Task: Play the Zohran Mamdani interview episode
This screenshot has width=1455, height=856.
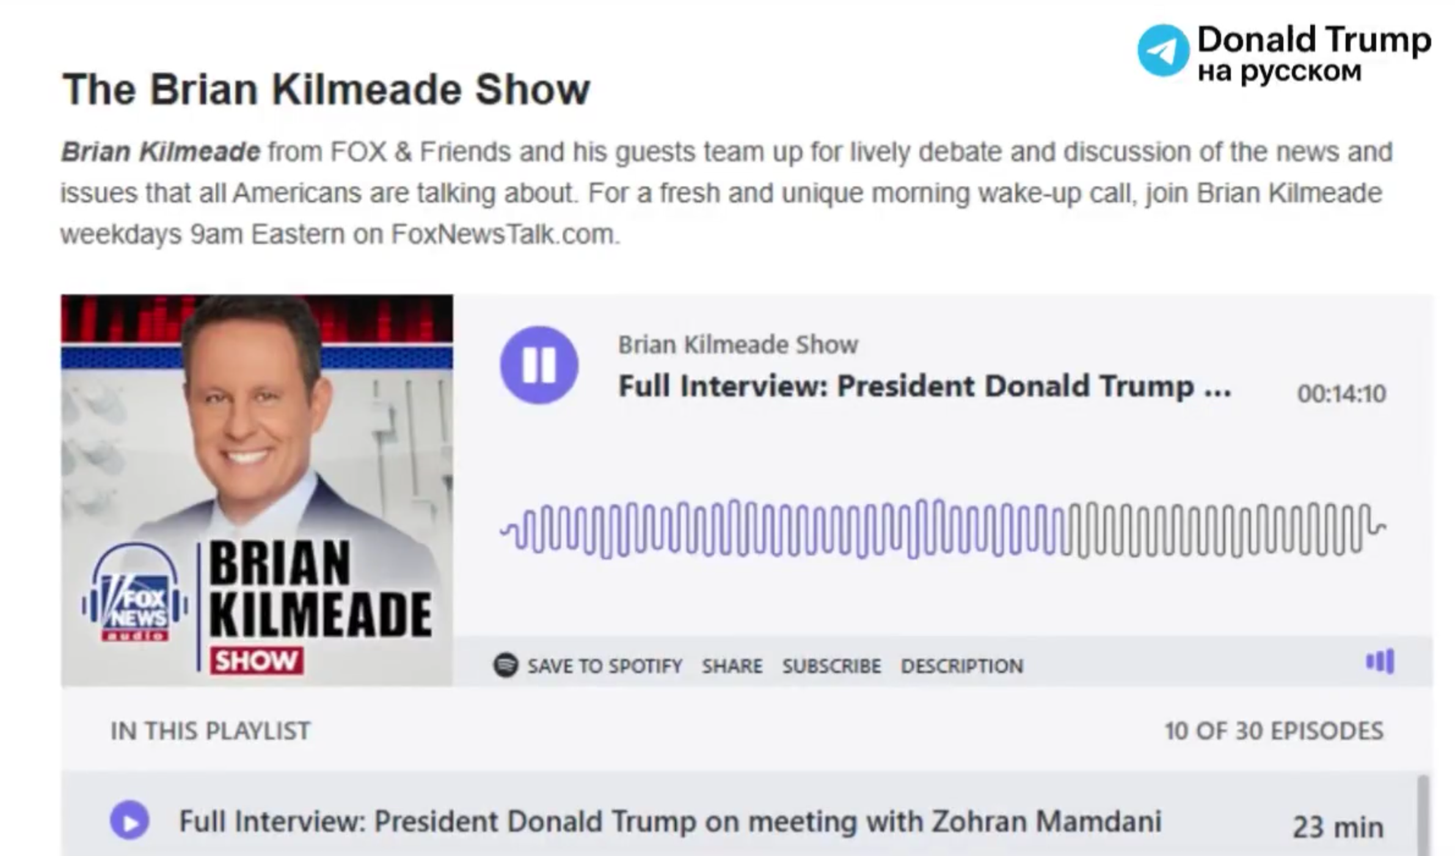Action: point(129,820)
